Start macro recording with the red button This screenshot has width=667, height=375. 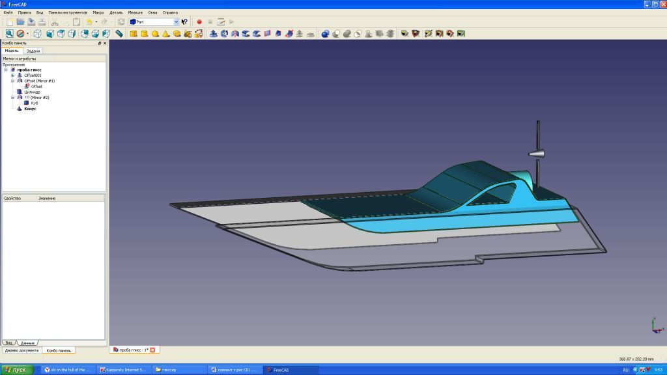pyautogui.click(x=199, y=21)
